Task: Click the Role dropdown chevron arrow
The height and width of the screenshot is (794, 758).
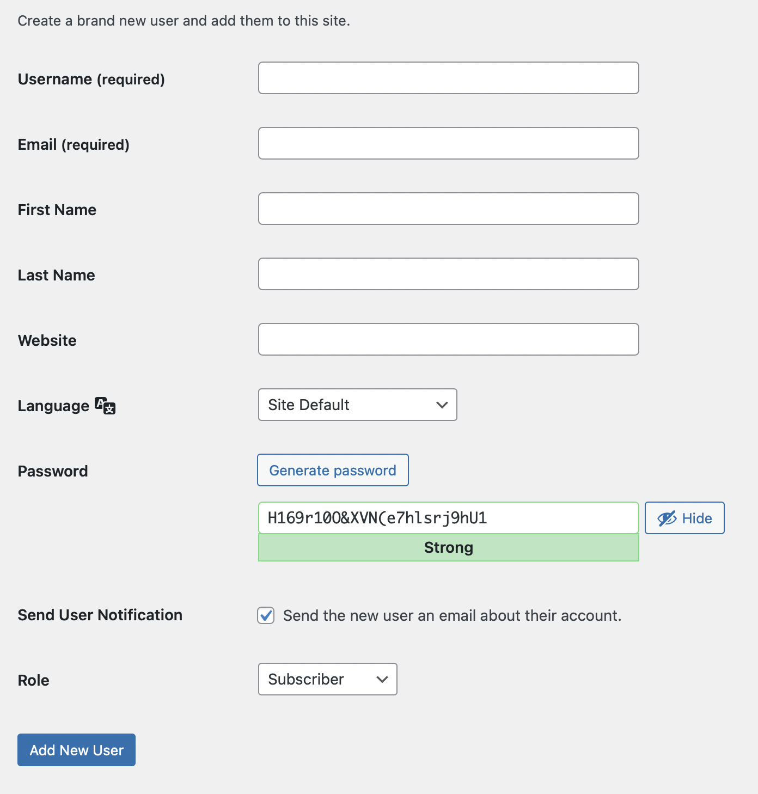Action: 382,679
